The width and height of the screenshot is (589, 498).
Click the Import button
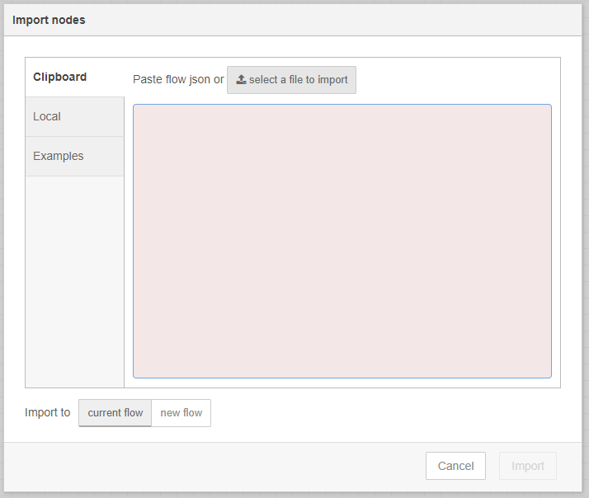pos(528,466)
